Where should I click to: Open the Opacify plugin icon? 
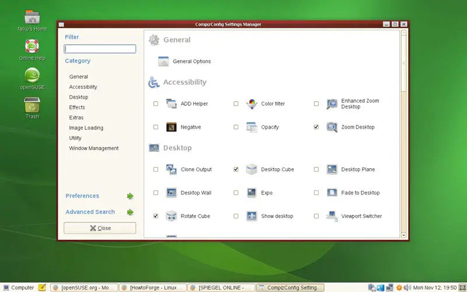(x=252, y=127)
